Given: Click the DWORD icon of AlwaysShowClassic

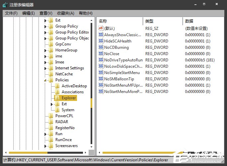Looking at the screenshot, I should (x=101, y=35).
